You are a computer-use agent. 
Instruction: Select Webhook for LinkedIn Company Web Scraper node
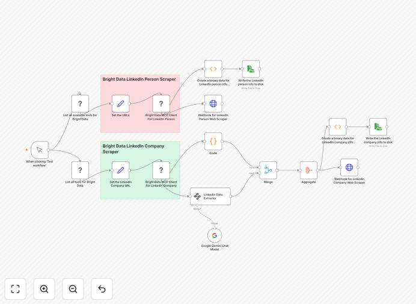tap(349, 167)
